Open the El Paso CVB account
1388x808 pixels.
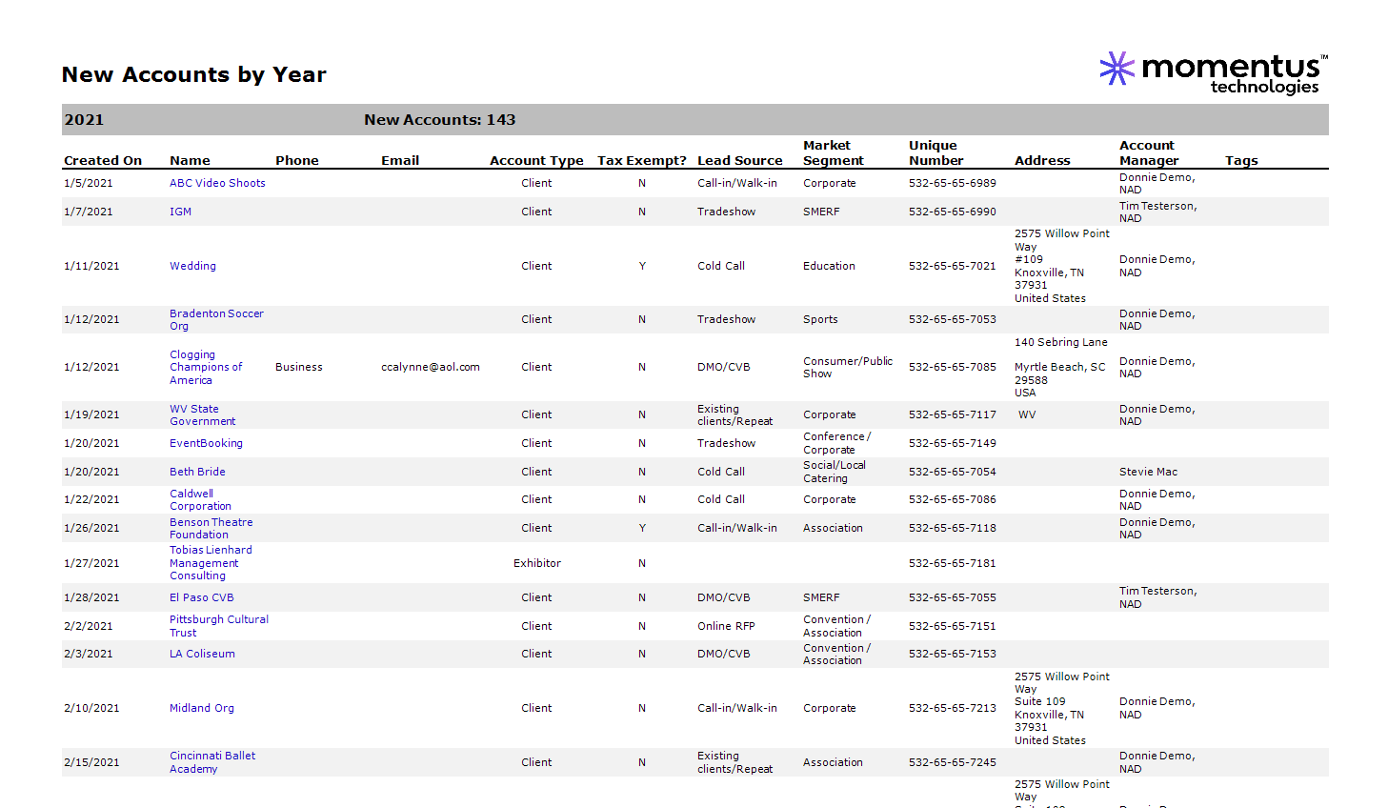click(x=201, y=597)
